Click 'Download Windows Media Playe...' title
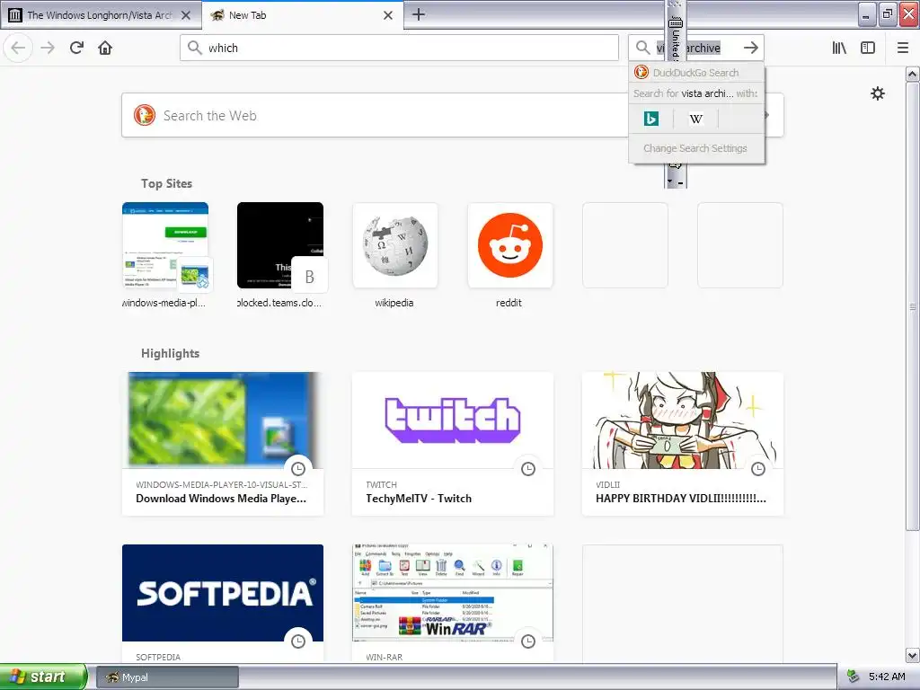 [221, 499]
